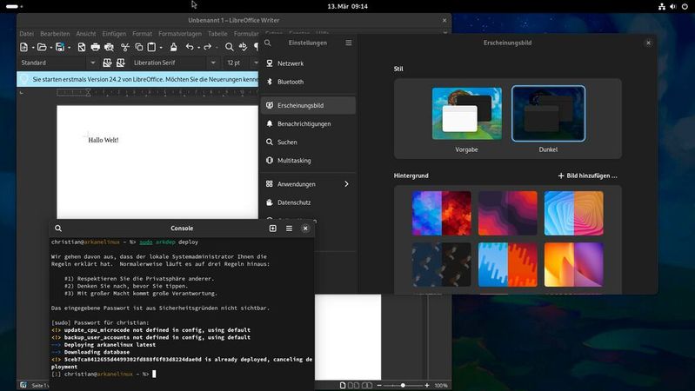The image size is (695, 391).
Task: Click the new style from selection icon
Action: (121, 63)
